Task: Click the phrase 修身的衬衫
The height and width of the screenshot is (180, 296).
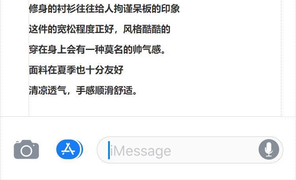Action: pyautogui.click(x=52, y=9)
